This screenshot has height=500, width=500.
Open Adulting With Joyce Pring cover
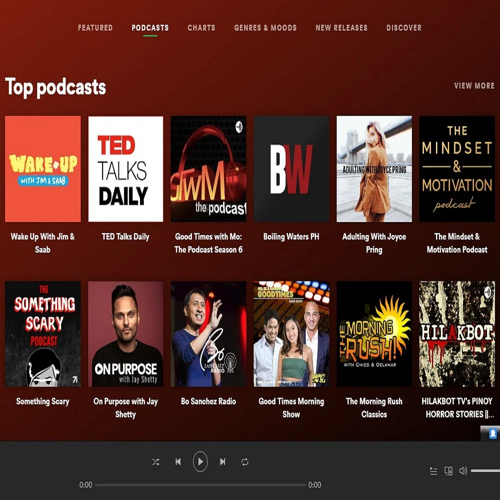pos(374,168)
